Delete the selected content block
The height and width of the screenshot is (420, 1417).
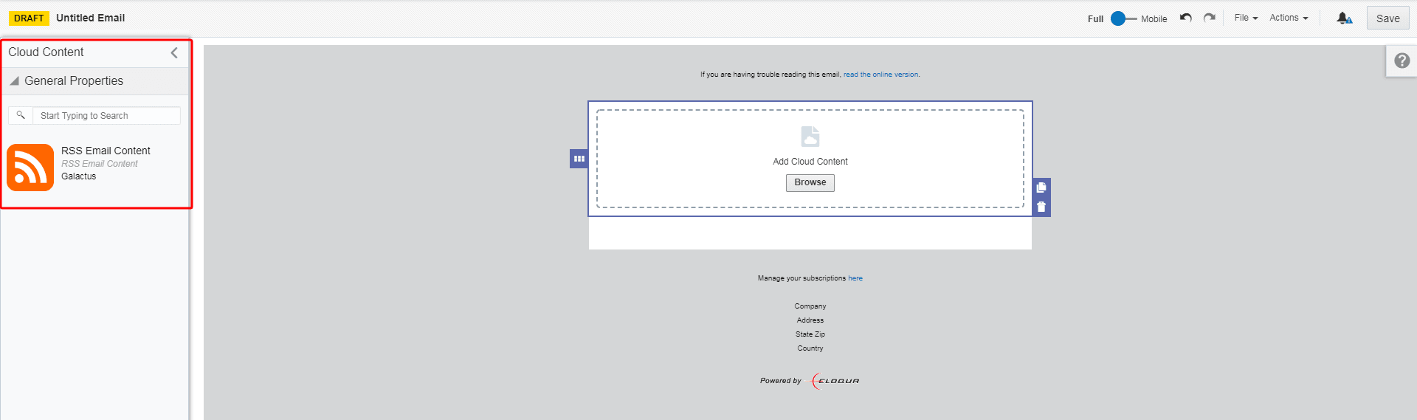(1041, 207)
